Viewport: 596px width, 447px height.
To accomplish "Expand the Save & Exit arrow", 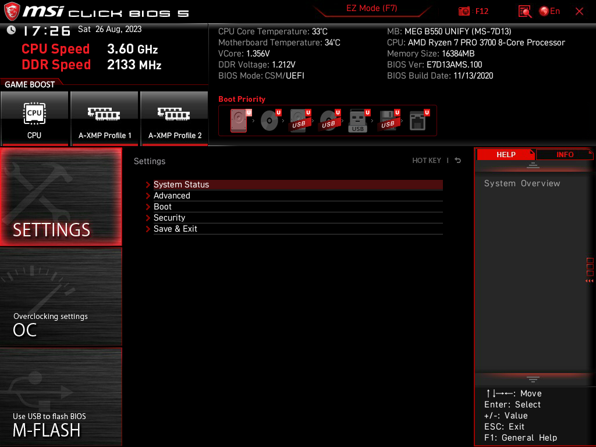I will [148, 229].
